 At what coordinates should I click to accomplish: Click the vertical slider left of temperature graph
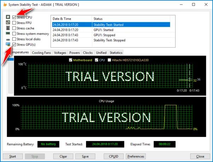[x=11, y=76]
